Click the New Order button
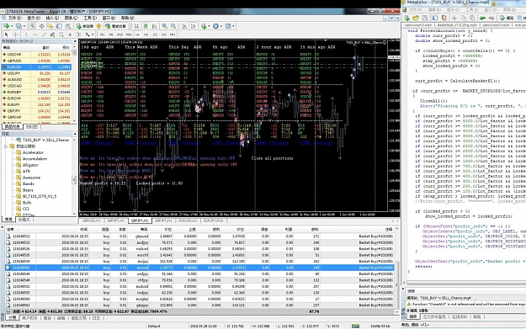Viewport: 526px width, 329px height. click(85, 26)
